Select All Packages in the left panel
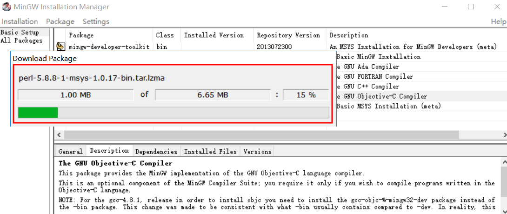507x214 pixels. [21, 40]
